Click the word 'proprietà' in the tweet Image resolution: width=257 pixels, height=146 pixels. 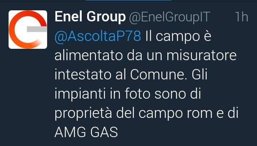point(83,113)
